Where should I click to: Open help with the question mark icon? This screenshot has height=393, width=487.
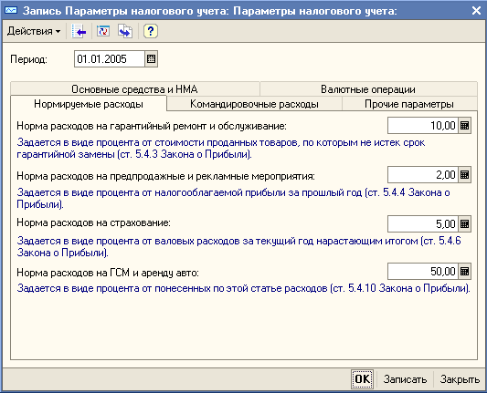point(151,31)
